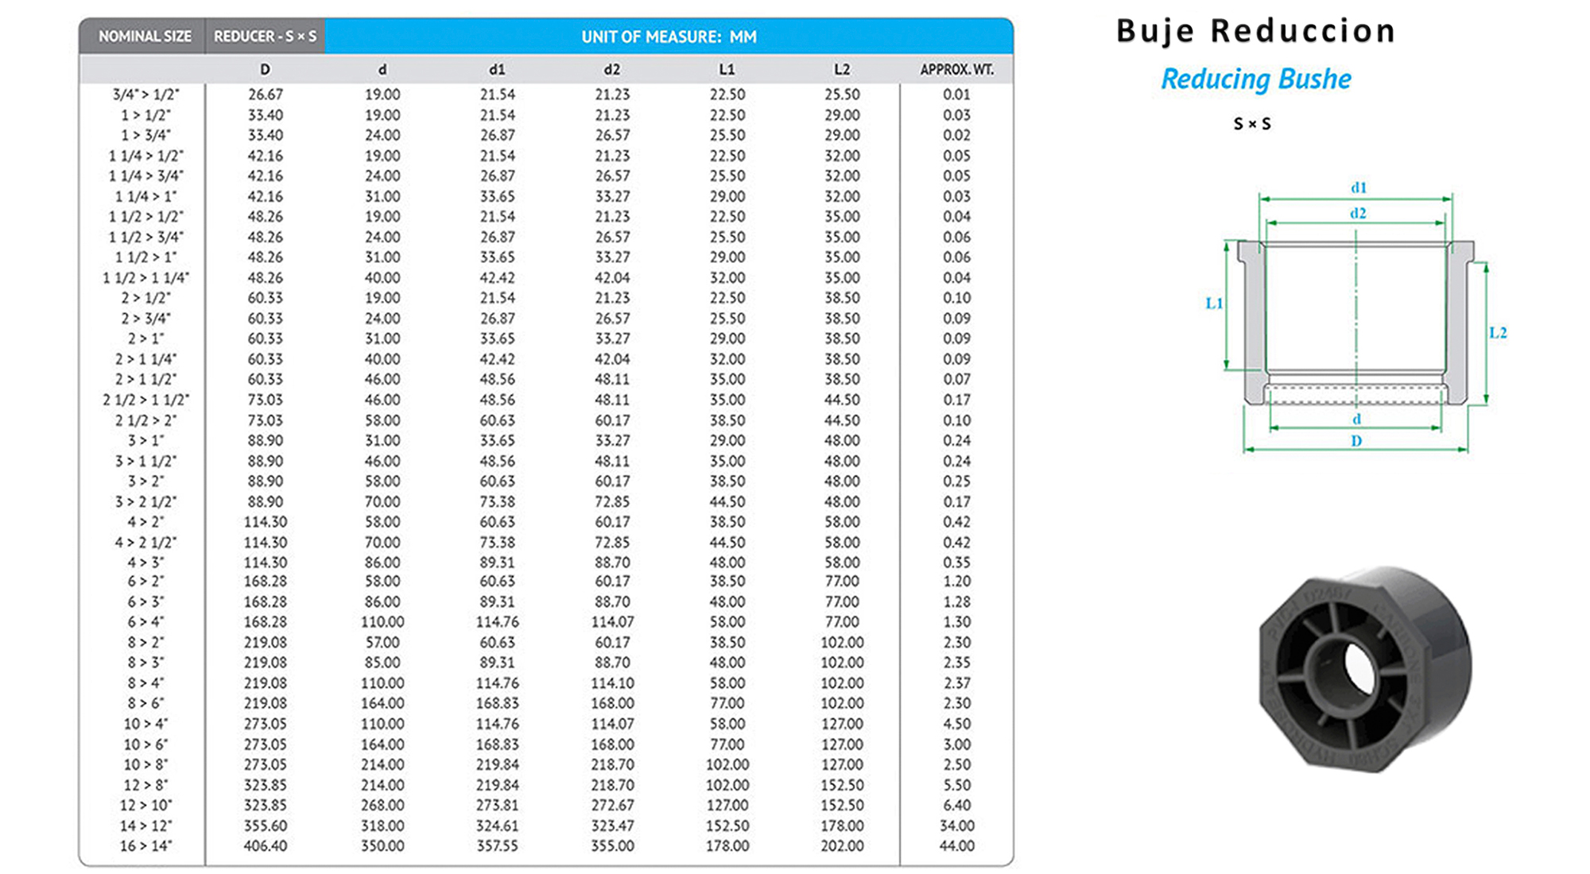Click the Buje Reduccion title
The height and width of the screenshot is (874, 1590).
[1255, 32]
